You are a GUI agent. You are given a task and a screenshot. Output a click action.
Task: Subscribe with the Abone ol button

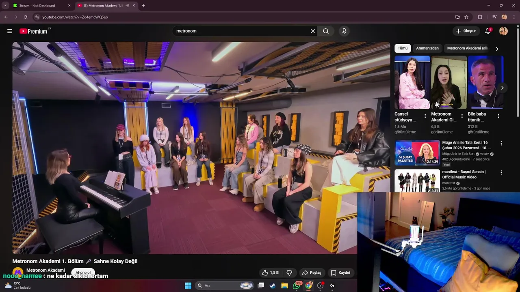(83, 273)
